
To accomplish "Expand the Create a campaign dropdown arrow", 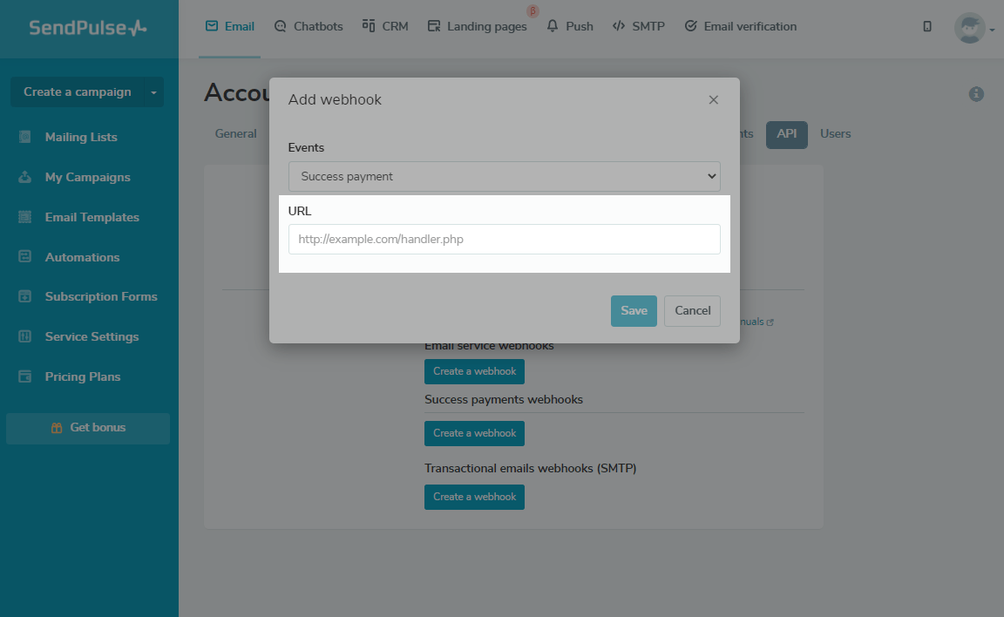I will [x=153, y=92].
